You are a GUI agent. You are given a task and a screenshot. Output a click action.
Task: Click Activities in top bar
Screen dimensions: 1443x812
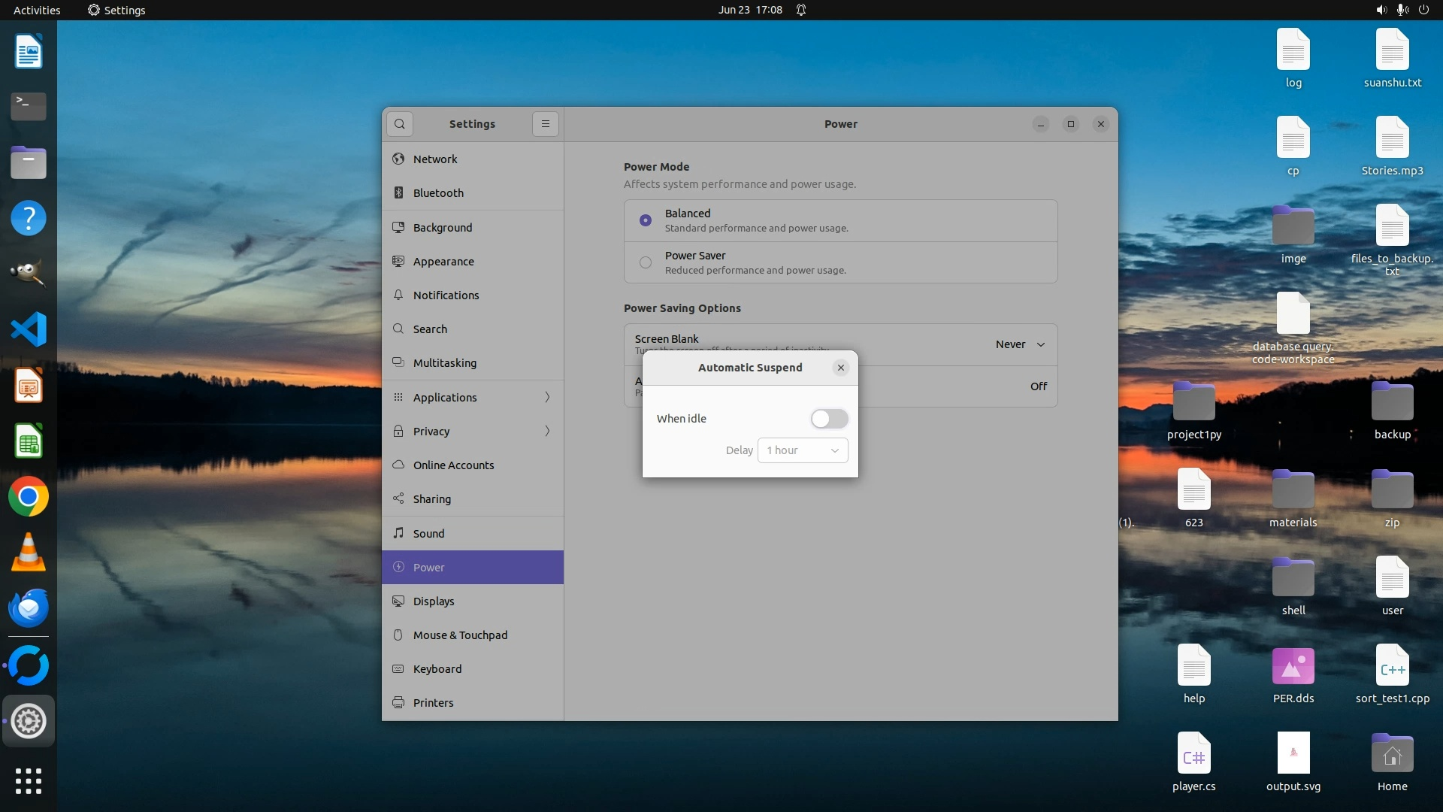37,10
